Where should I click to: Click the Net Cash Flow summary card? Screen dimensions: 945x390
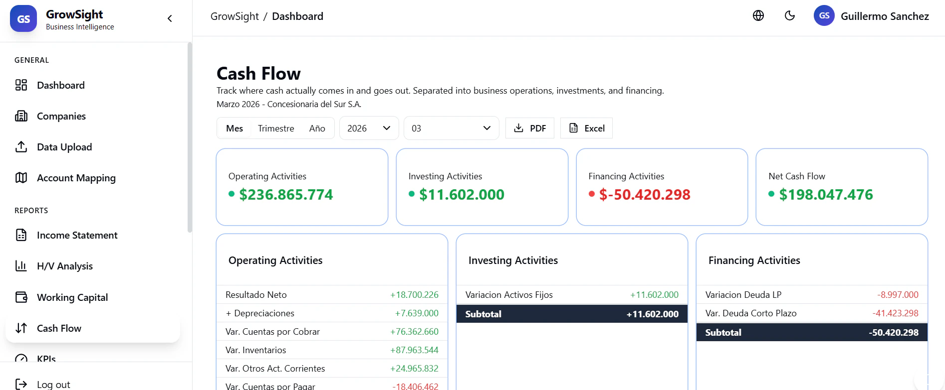coord(842,187)
